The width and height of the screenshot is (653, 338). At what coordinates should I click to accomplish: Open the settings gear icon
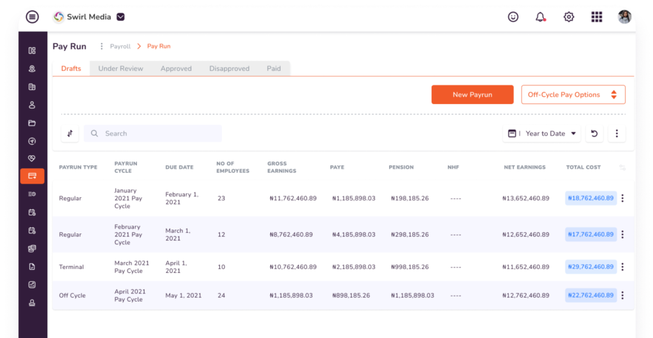tap(569, 17)
